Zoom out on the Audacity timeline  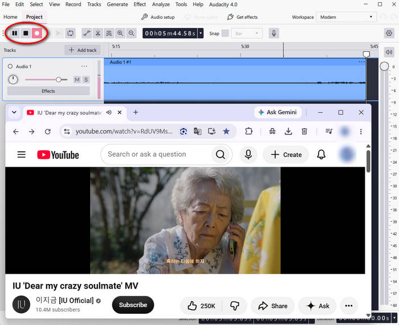(x=131, y=33)
